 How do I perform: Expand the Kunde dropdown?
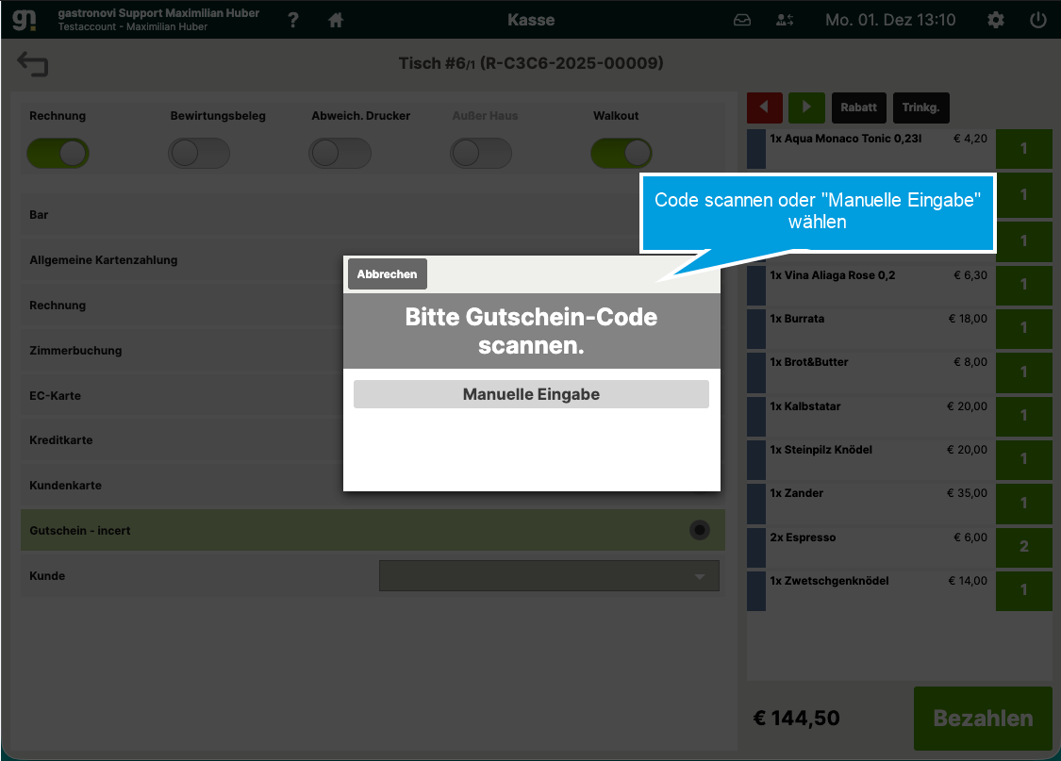coord(549,575)
